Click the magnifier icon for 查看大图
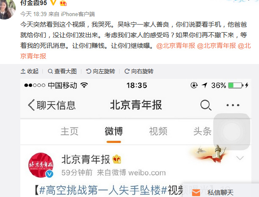The height and width of the screenshot is (197, 259). click(x=50, y=71)
